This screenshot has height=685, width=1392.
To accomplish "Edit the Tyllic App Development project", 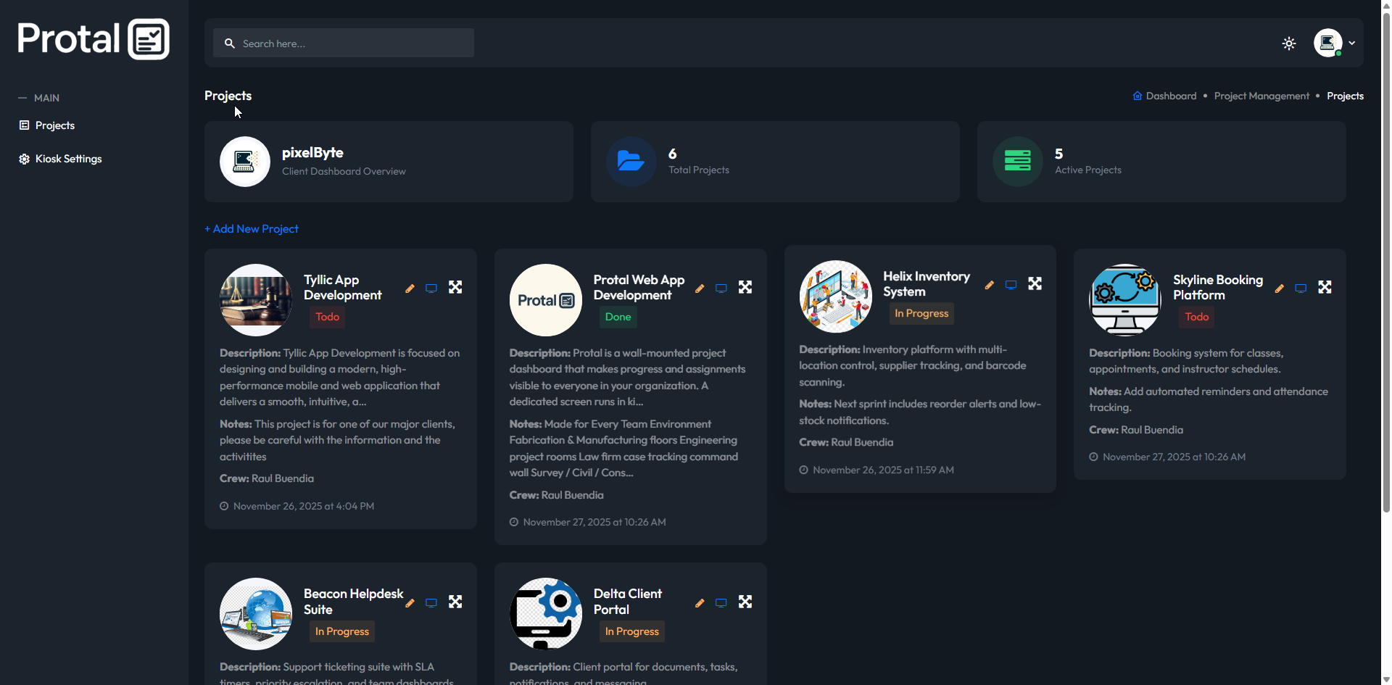I will click(410, 288).
